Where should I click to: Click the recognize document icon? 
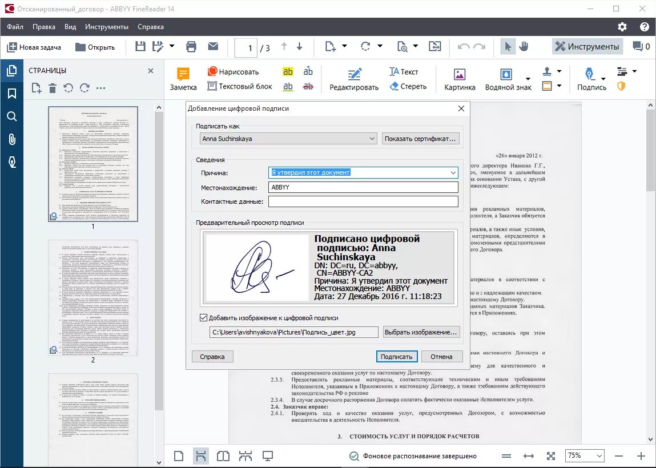402,46
